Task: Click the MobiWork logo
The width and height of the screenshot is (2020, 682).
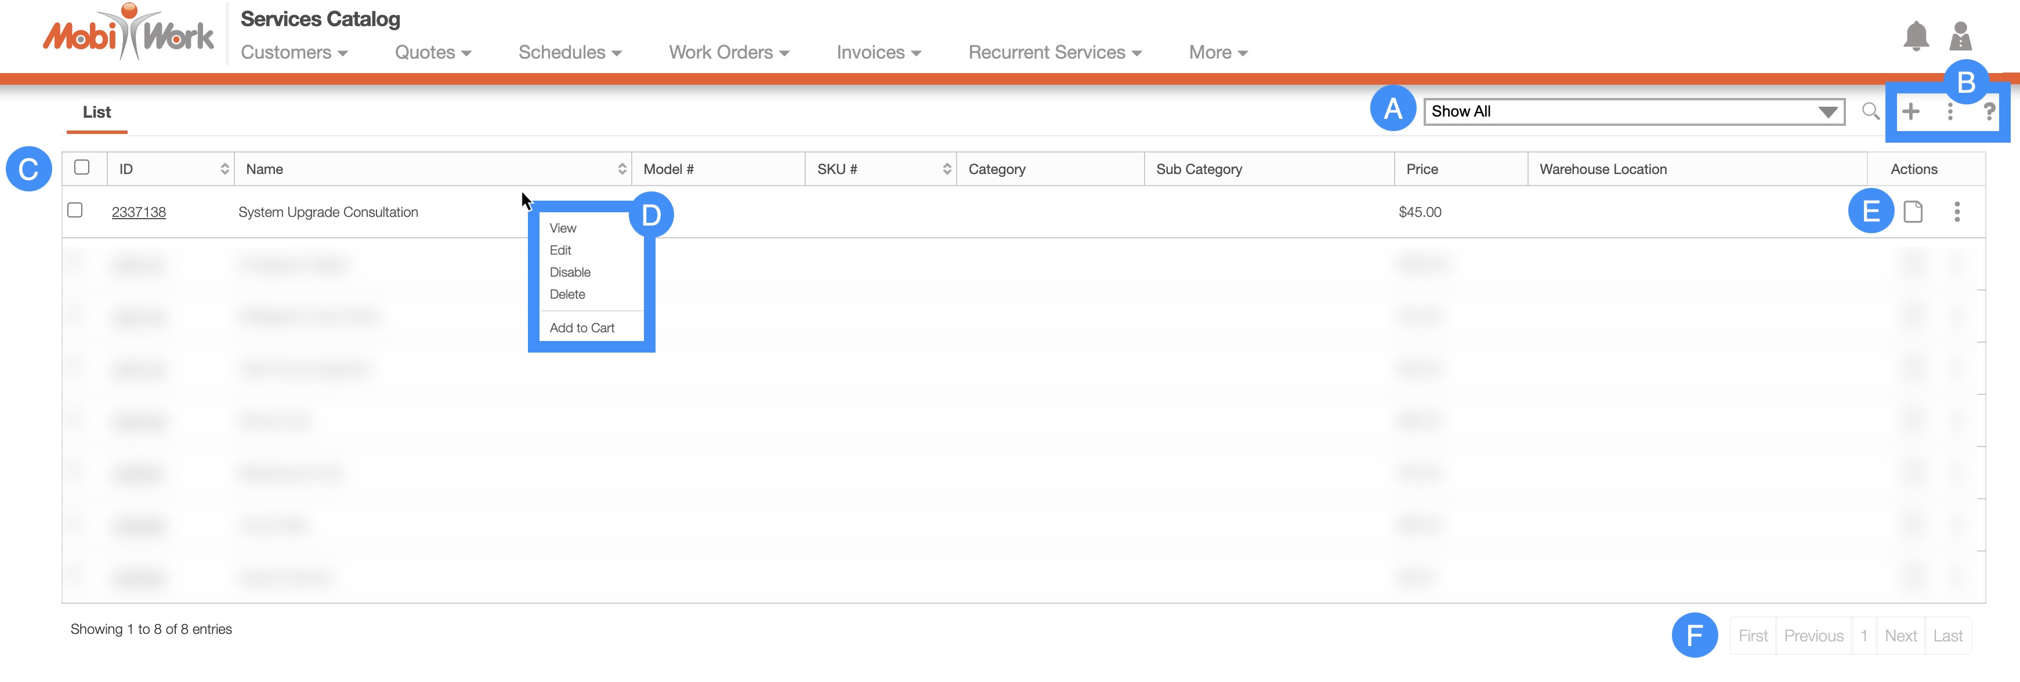Action: (128, 33)
